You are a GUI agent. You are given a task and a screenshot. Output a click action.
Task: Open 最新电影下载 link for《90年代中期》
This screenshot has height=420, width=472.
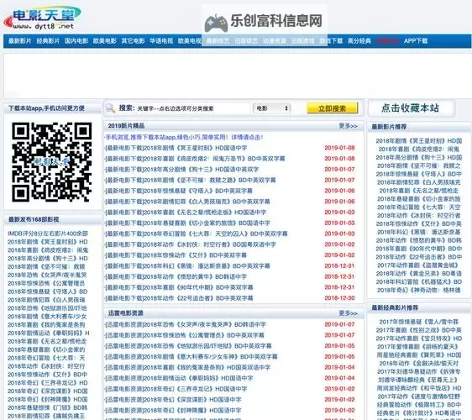(x=179, y=287)
